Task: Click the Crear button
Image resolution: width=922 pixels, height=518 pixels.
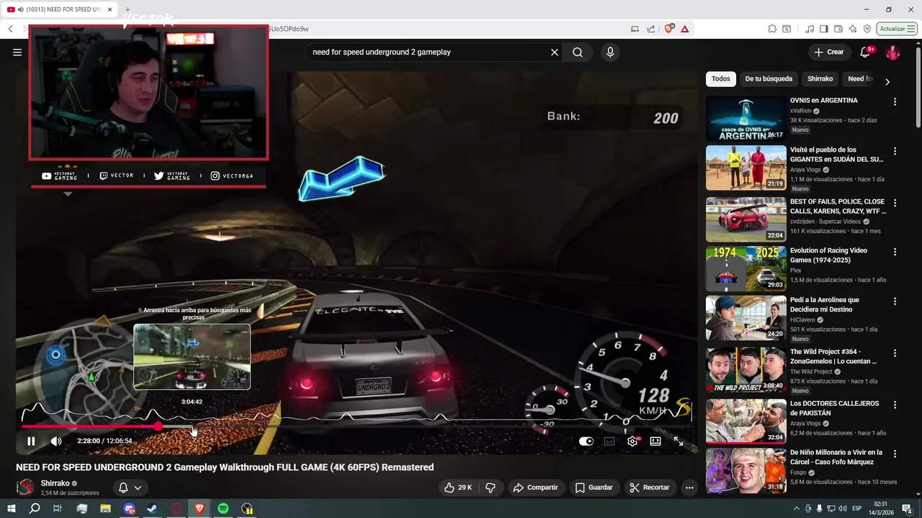Action: pos(828,52)
